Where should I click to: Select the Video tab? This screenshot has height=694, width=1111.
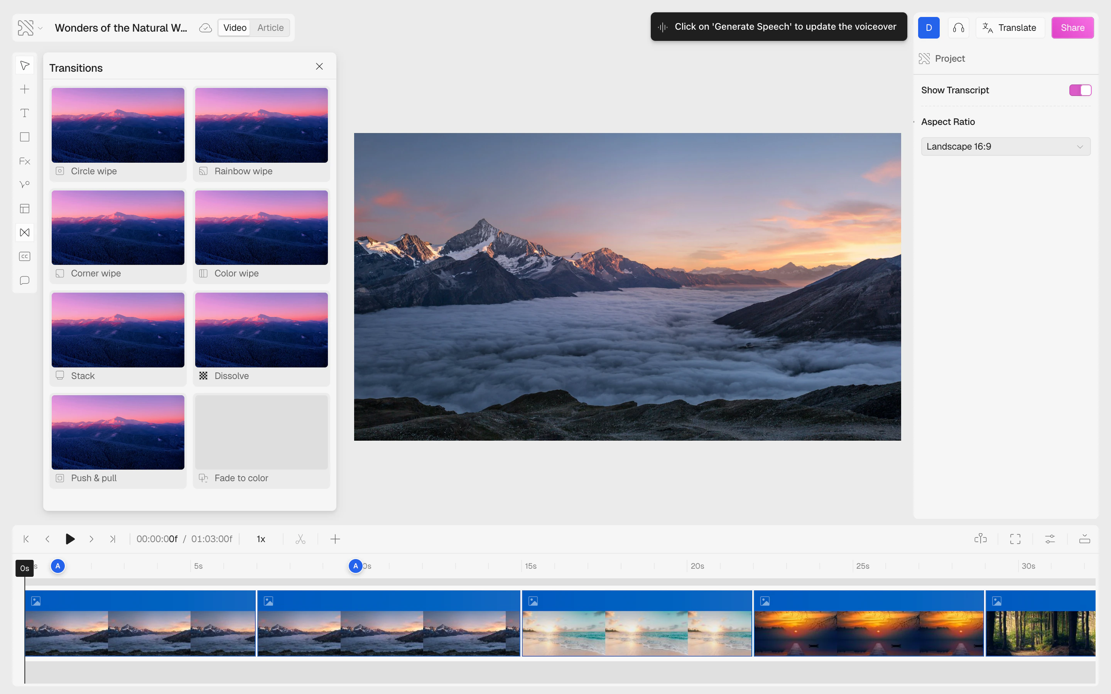pyautogui.click(x=235, y=27)
